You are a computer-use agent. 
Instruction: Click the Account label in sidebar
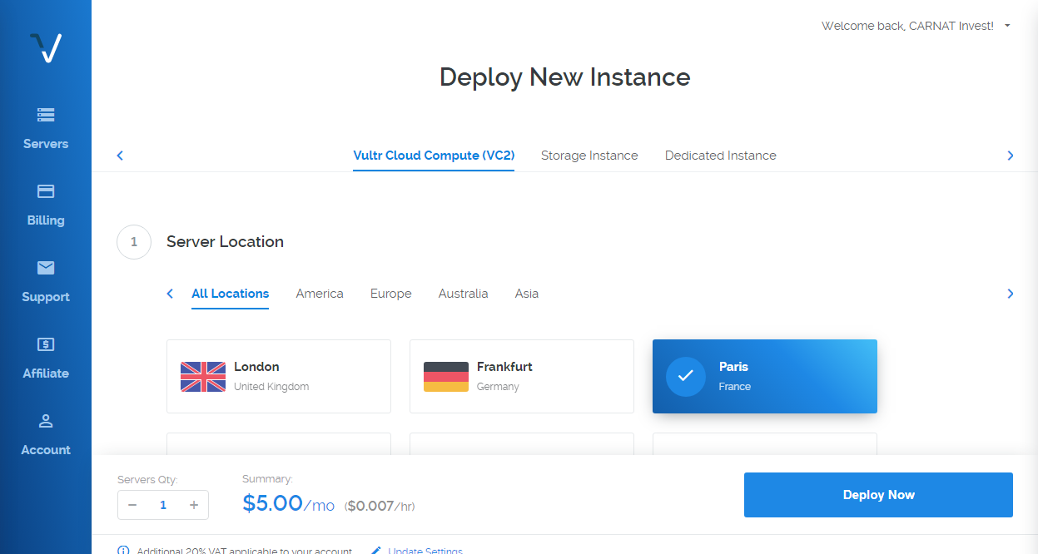tap(46, 450)
